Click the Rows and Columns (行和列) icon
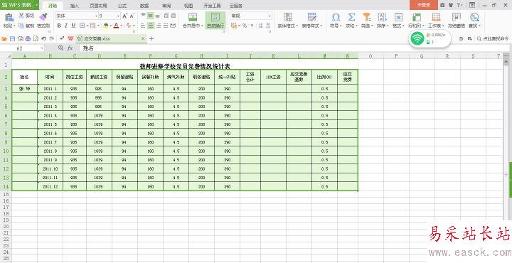The image size is (512, 263). (x=417, y=17)
